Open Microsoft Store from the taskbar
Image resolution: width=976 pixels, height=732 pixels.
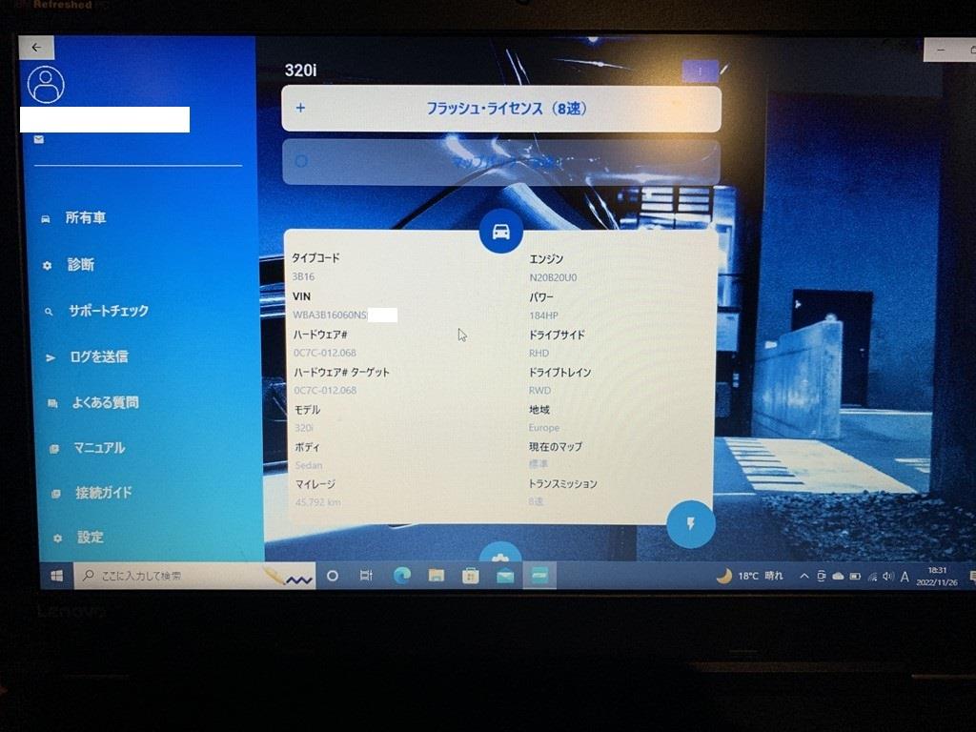[x=471, y=577]
